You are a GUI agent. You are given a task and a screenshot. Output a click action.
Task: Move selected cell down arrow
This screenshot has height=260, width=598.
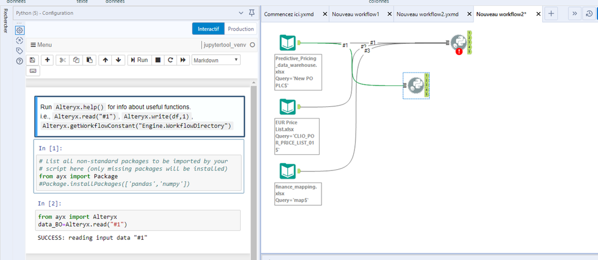tap(119, 60)
